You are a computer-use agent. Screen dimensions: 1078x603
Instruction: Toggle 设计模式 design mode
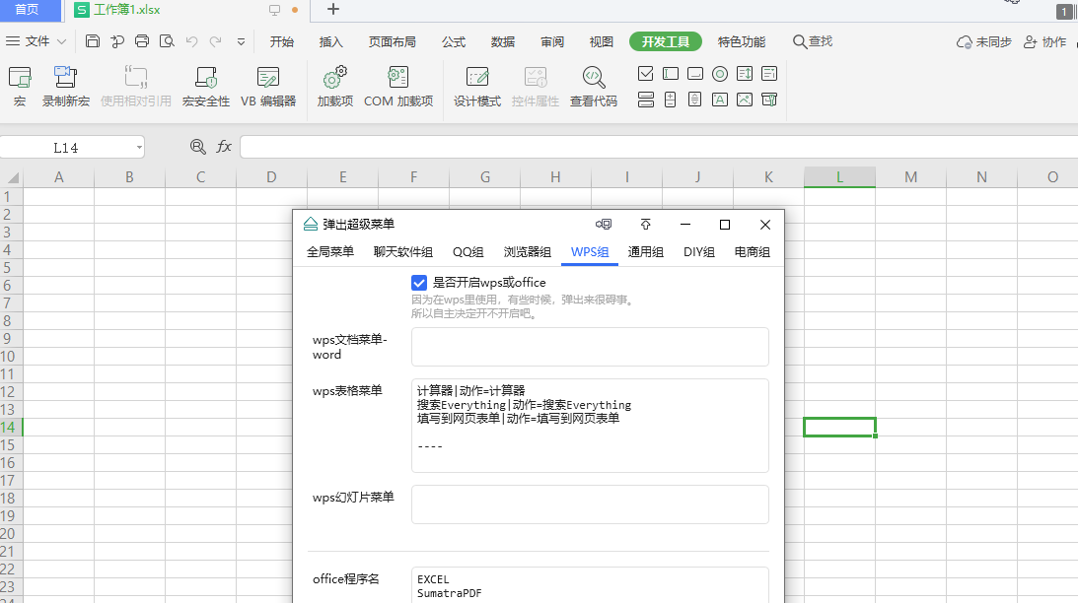point(477,87)
